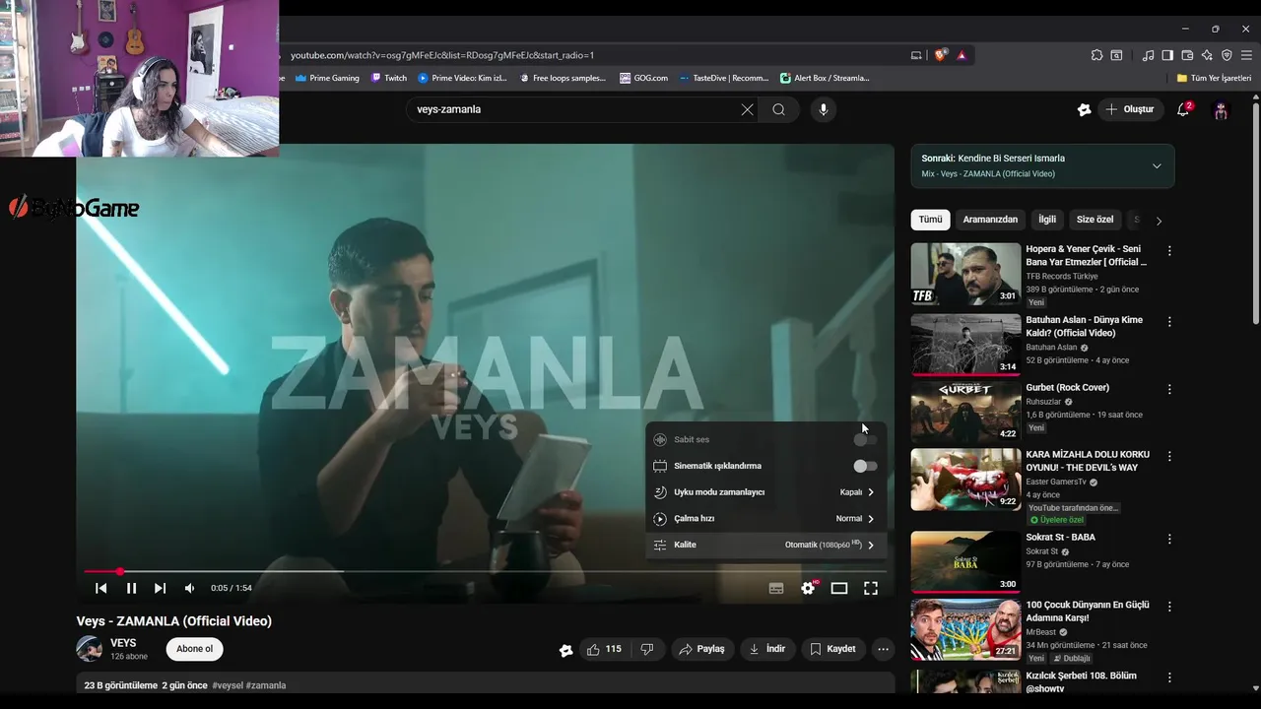Dislike the video with thumbs down
The width and height of the screenshot is (1261, 709).
pos(647,649)
